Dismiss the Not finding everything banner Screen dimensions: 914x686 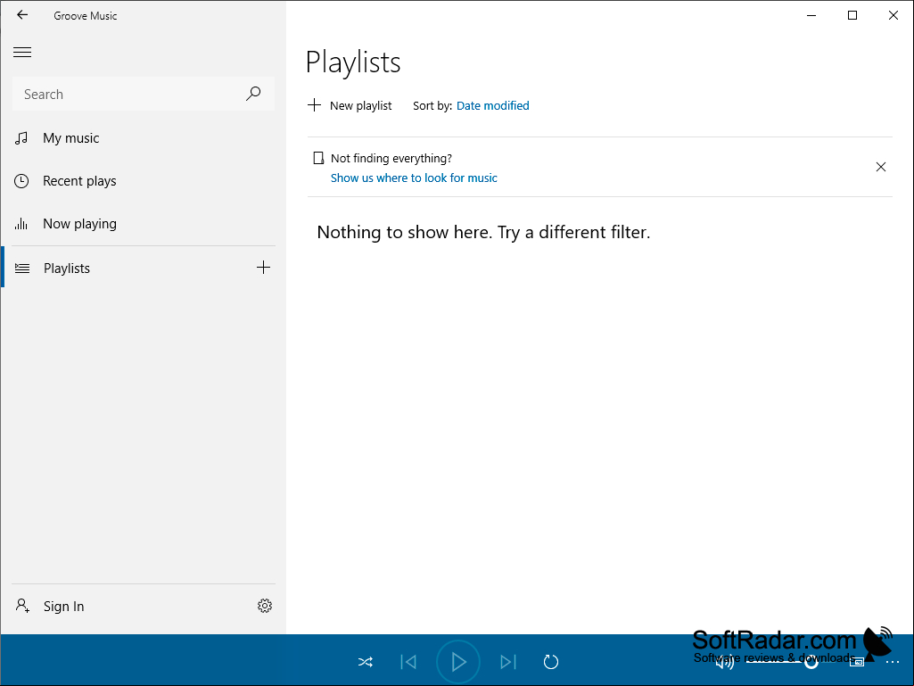pos(881,167)
